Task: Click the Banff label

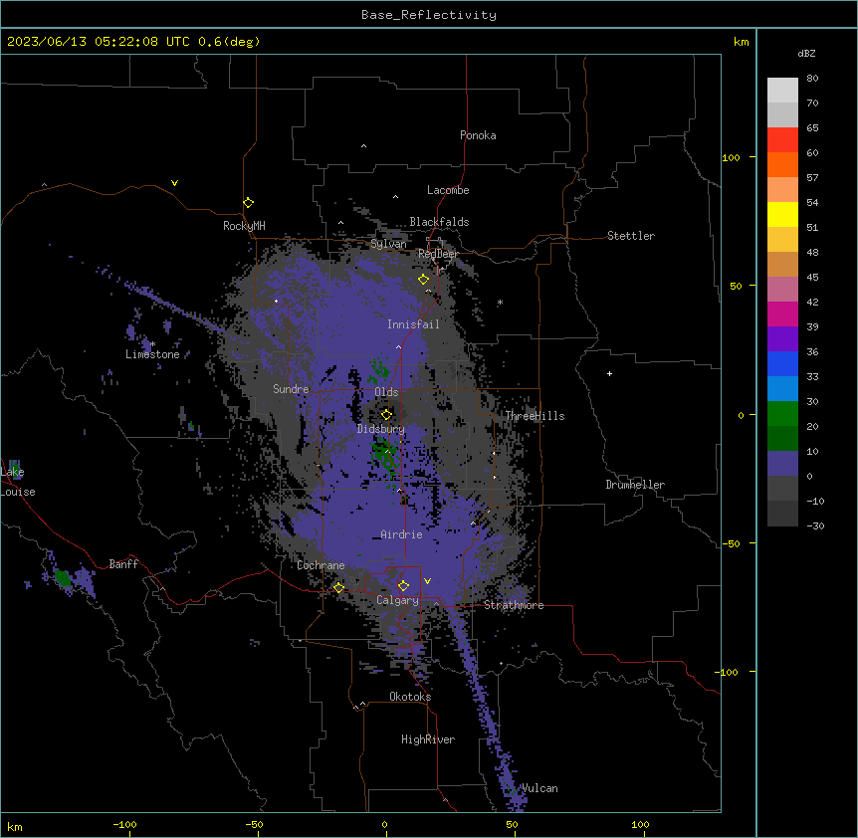Action: (x=123, y=564)
